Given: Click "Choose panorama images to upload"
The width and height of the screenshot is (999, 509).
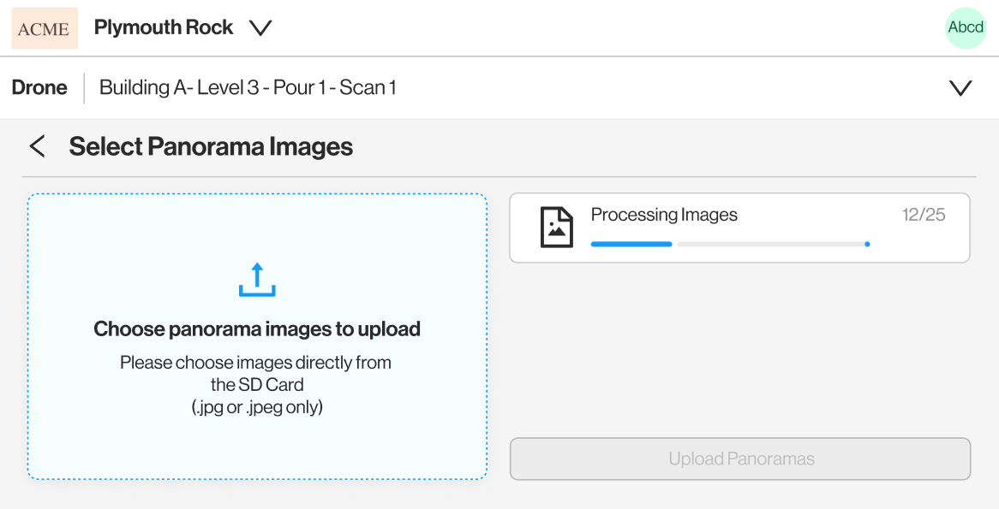Looking at the screenshot, I should 257,329.
